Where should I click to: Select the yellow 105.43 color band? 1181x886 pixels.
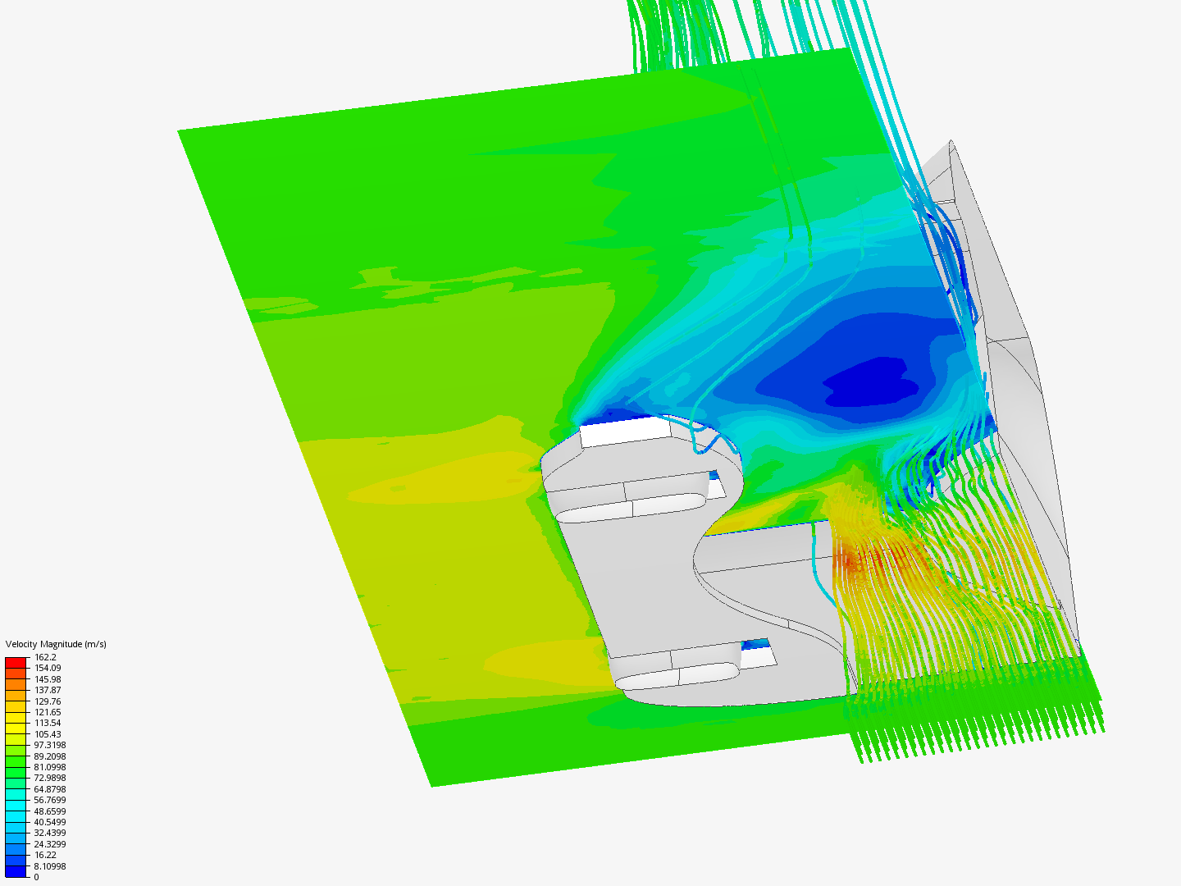pyautogui.click(x=15, y=728)
